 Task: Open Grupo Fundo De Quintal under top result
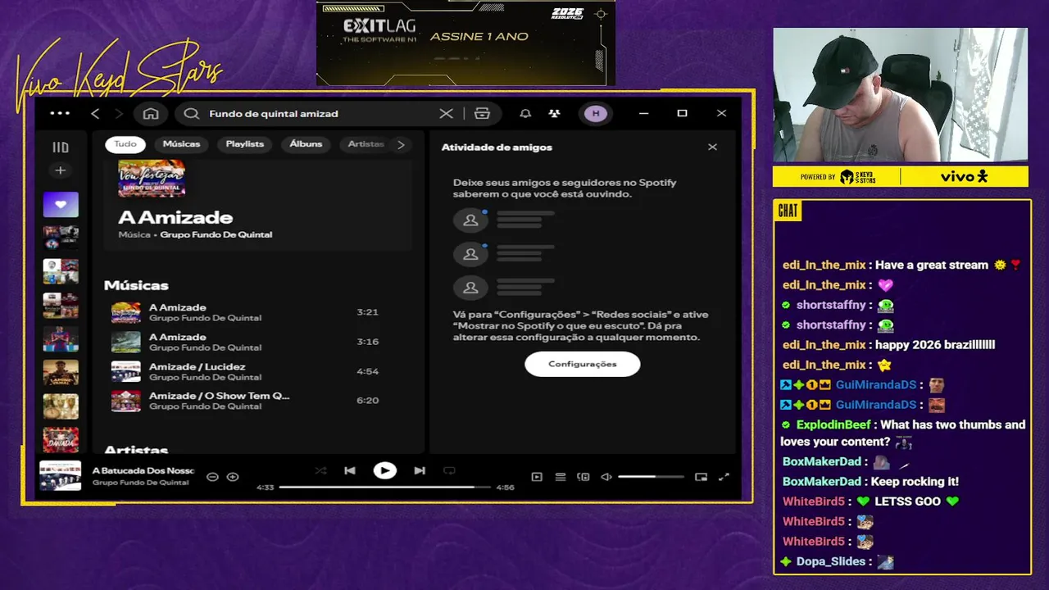216,234
